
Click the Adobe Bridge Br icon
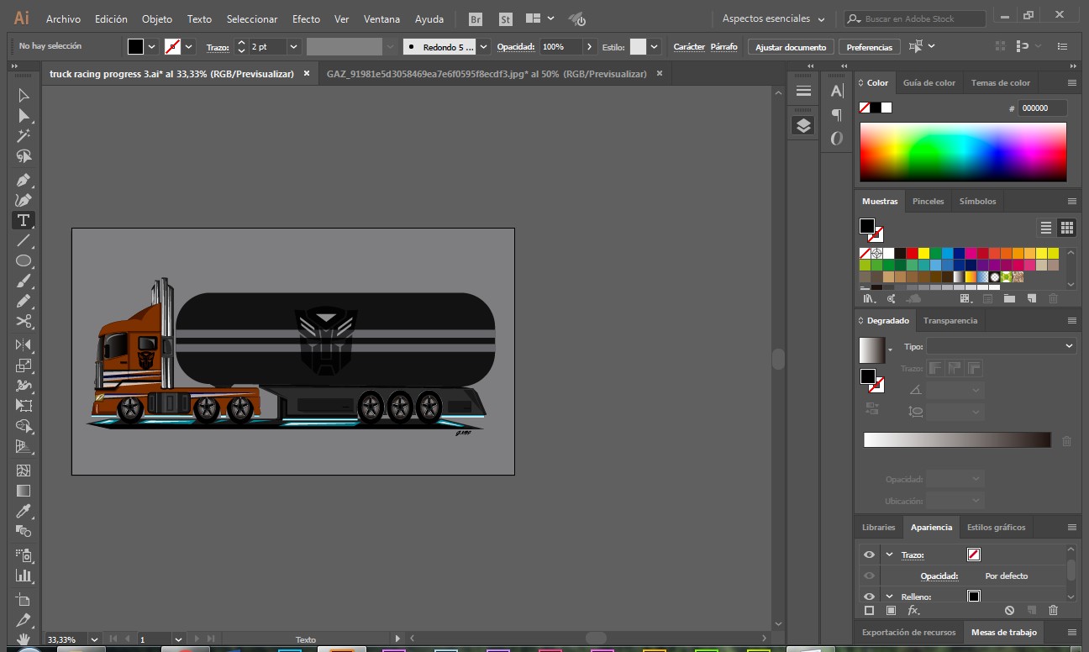[476, 18]
